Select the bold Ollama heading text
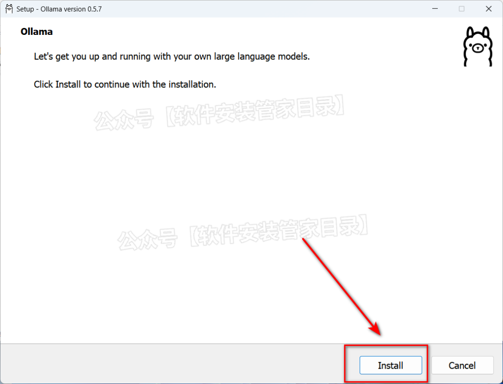 [37, 32]
